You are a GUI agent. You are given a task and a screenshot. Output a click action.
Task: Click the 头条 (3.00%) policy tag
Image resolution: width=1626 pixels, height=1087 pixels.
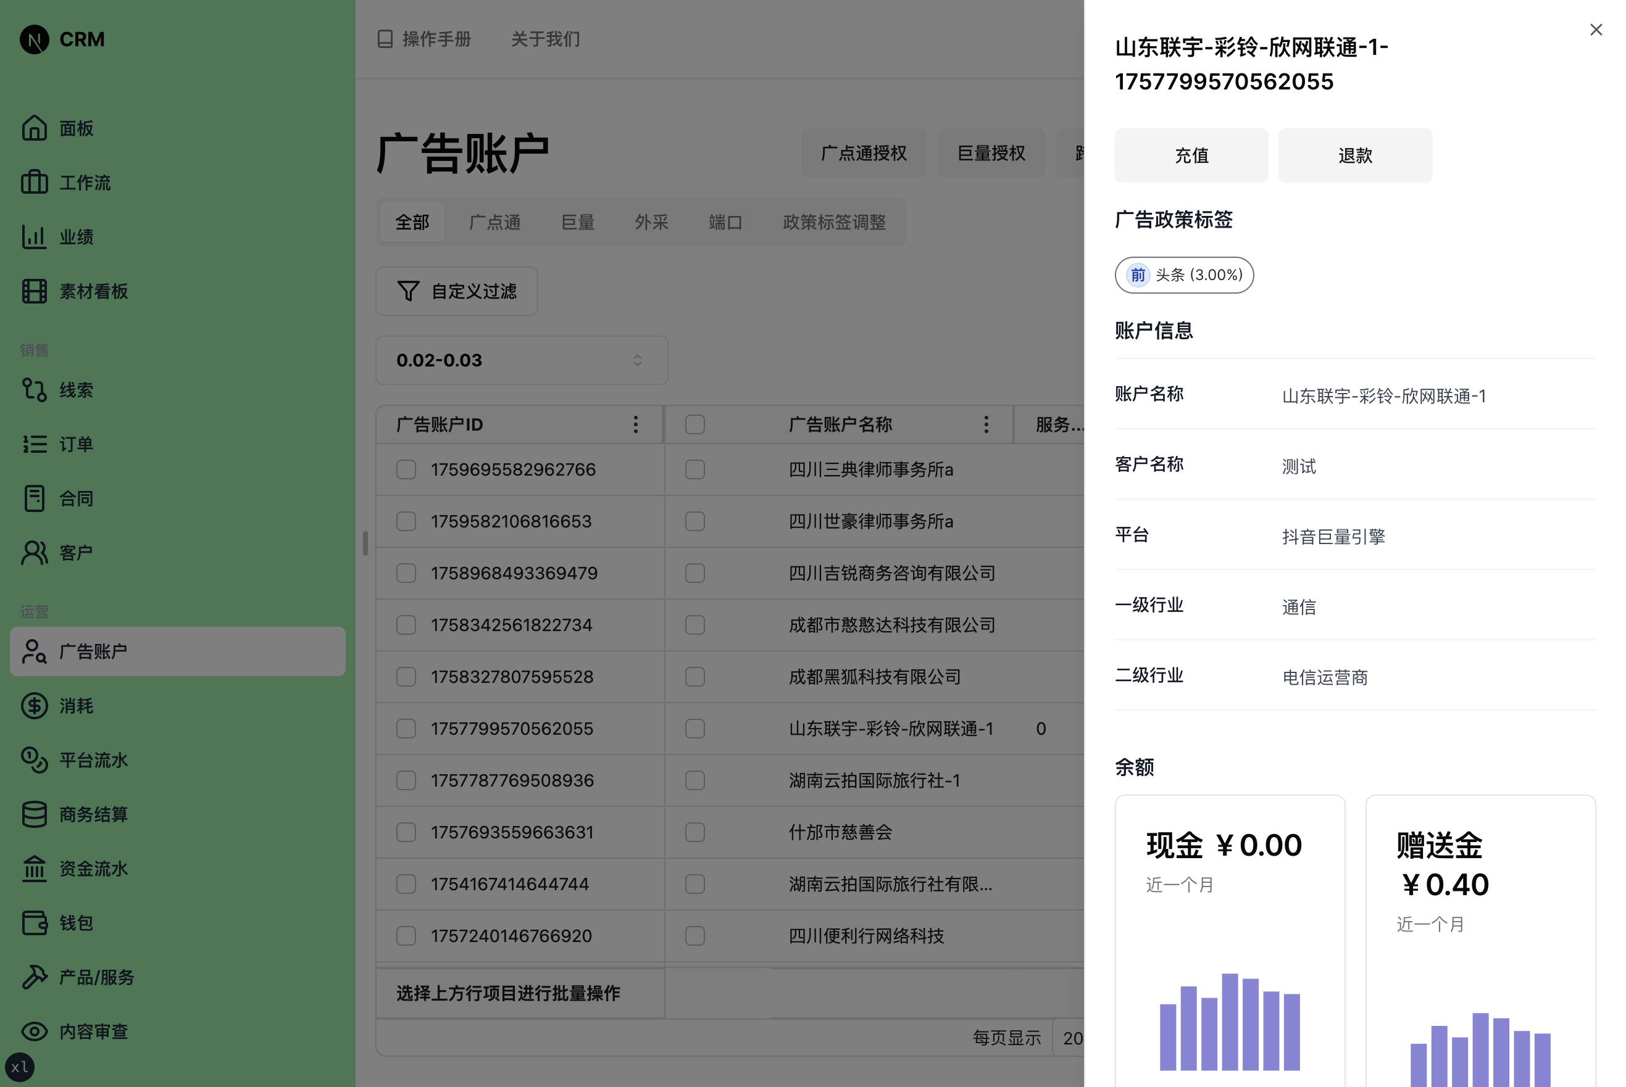point(1183,275)
